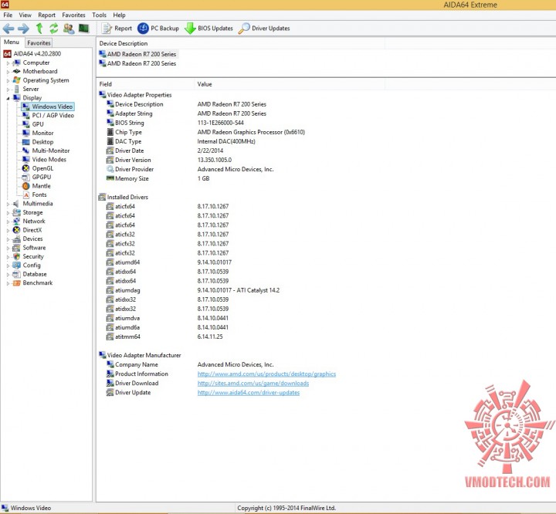Viewport: 556px width, 514px height.
Task: Click the GPGPU icon in tree
Action: (26, 178)
